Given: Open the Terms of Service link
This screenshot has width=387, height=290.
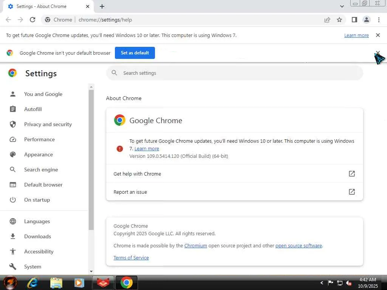Looking at the screenshot, I should coord(131,258).
